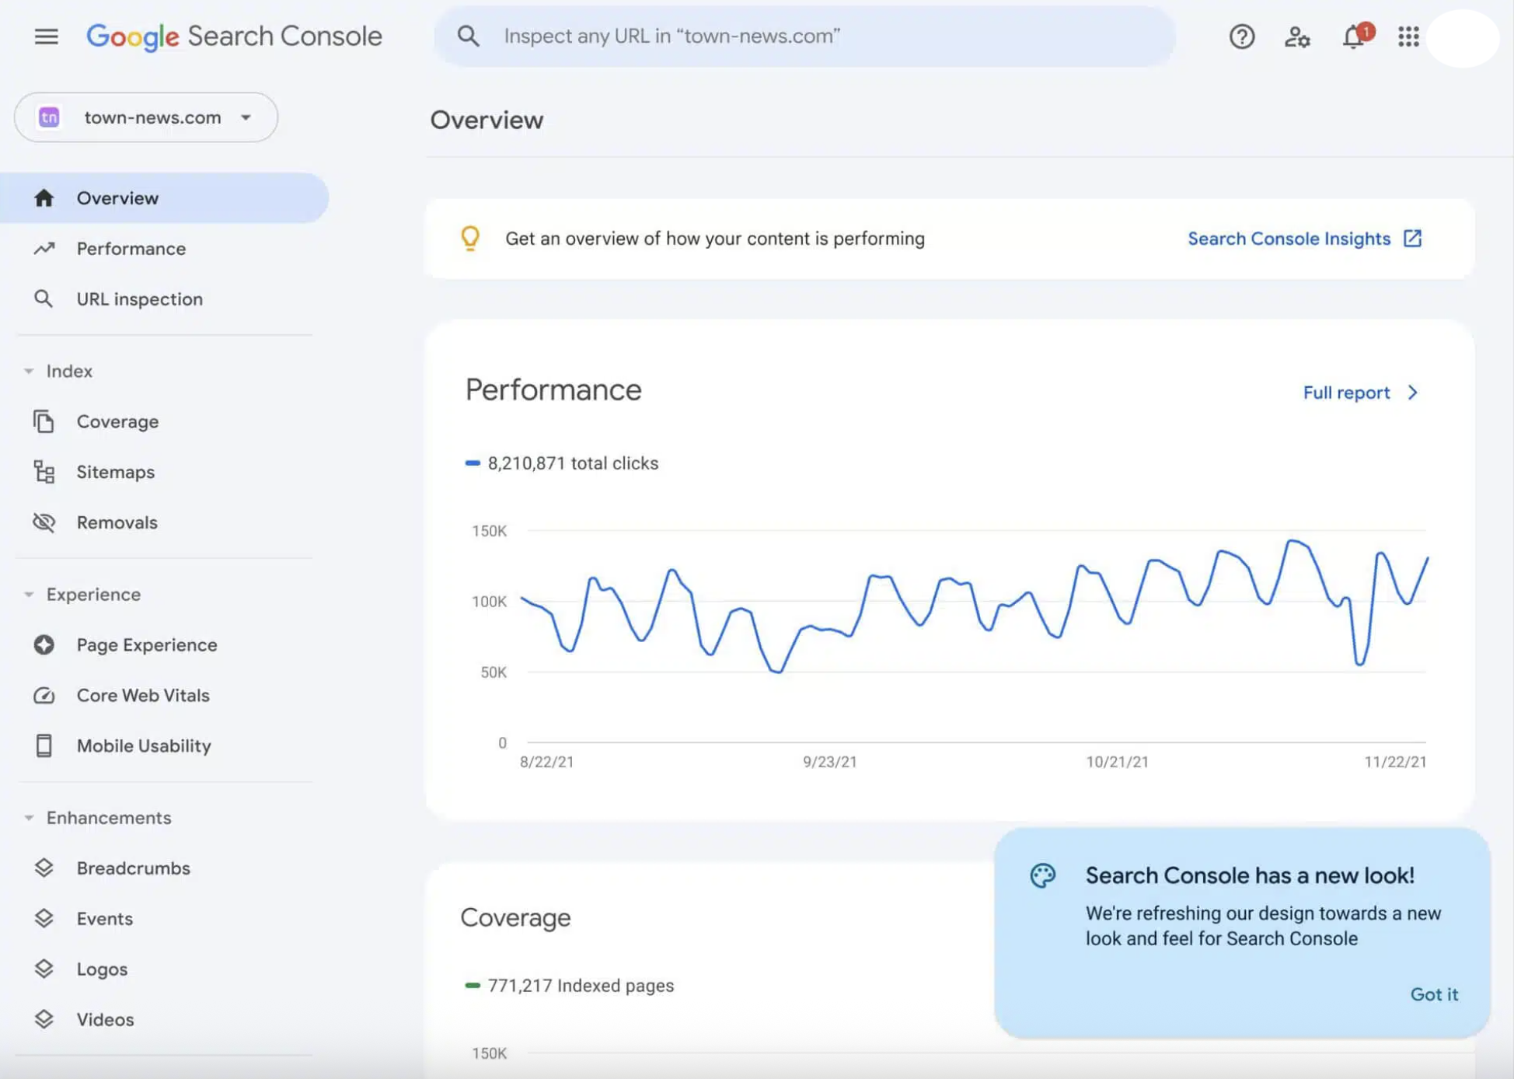Viewport: 1514px width, 1079px height.
Task: Go to the Performance menu item
Action: click(x=131, y=249)
